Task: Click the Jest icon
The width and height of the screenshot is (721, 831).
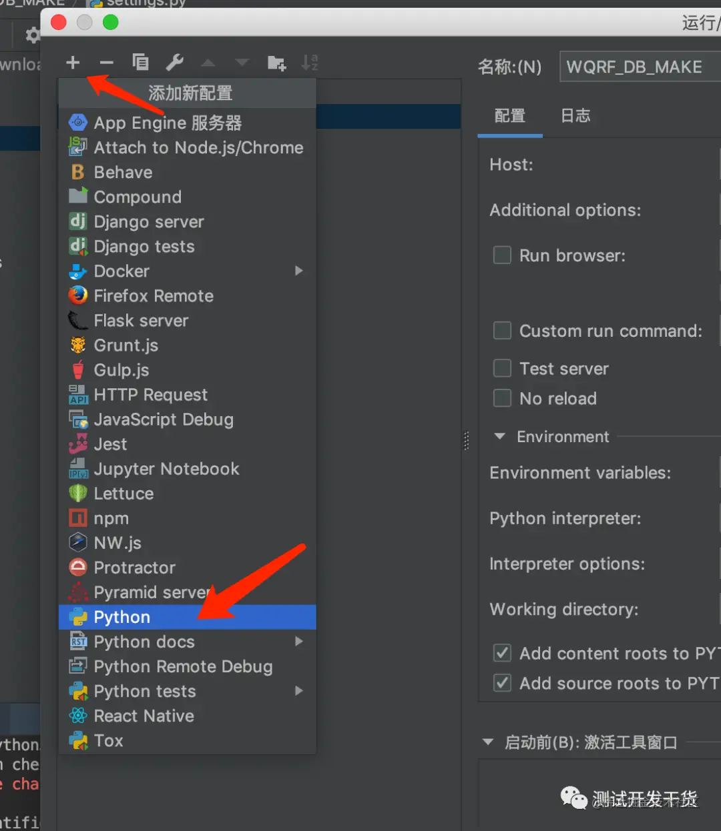Action: tap(78, 444)
